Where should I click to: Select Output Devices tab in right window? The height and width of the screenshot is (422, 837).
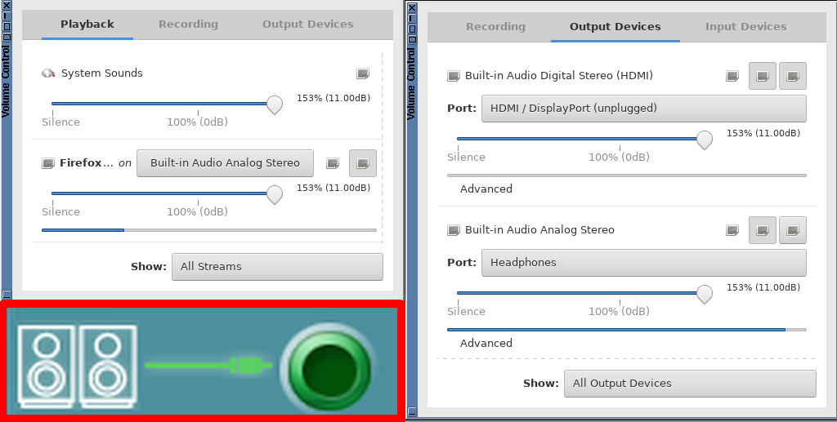[x=615, y=27]
